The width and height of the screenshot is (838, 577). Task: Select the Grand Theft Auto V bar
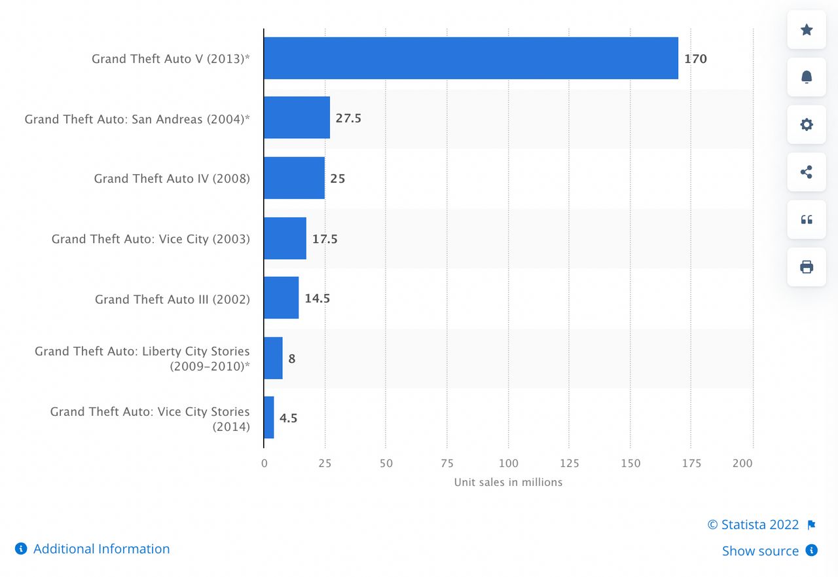[471, 58]
